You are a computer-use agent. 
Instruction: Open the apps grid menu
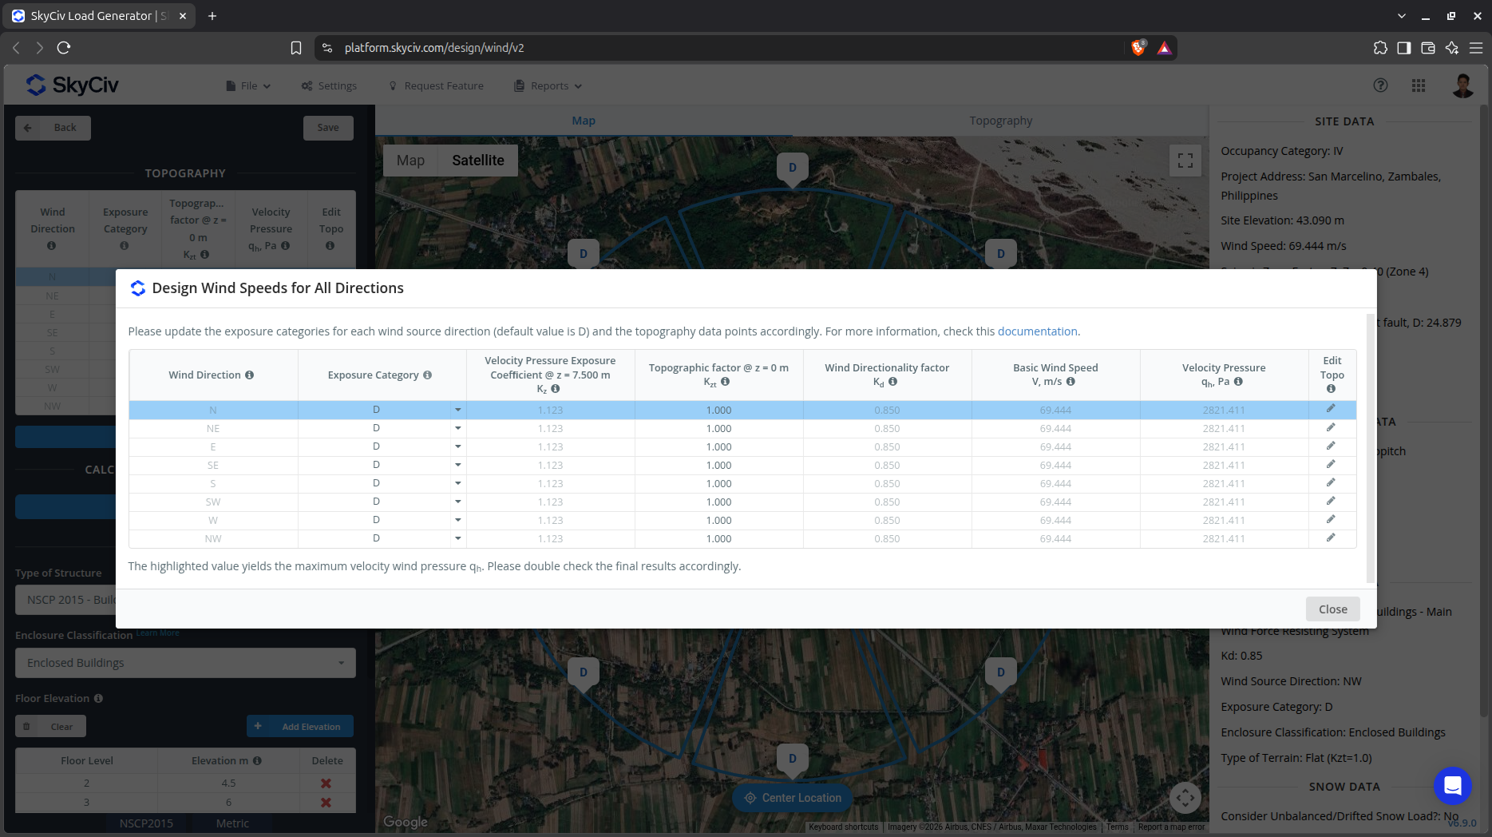pyautogui.click(x=1419, y=85)
